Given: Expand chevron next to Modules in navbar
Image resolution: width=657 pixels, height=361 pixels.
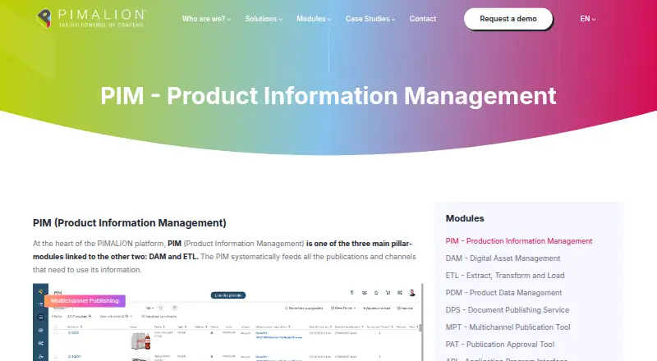Looking at the screenshot, I should 329,19.
